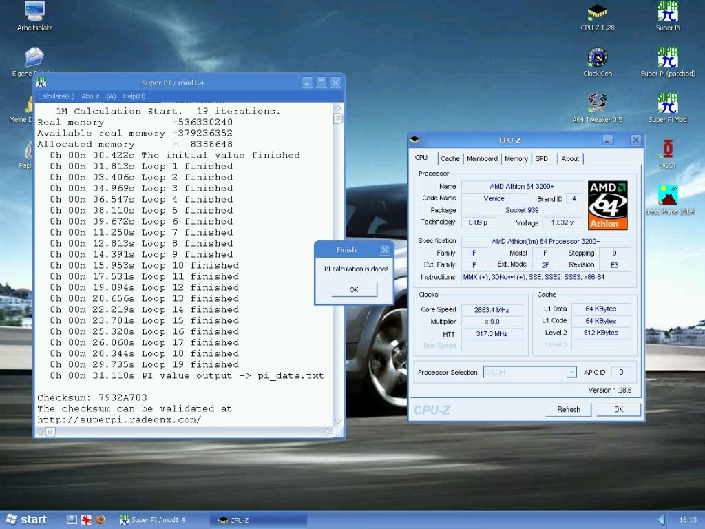This screenshot has height=529, width=705.
Task: Click the Multiplier value x 9.0
Action: pyautogui.click(x=492, y=322)
